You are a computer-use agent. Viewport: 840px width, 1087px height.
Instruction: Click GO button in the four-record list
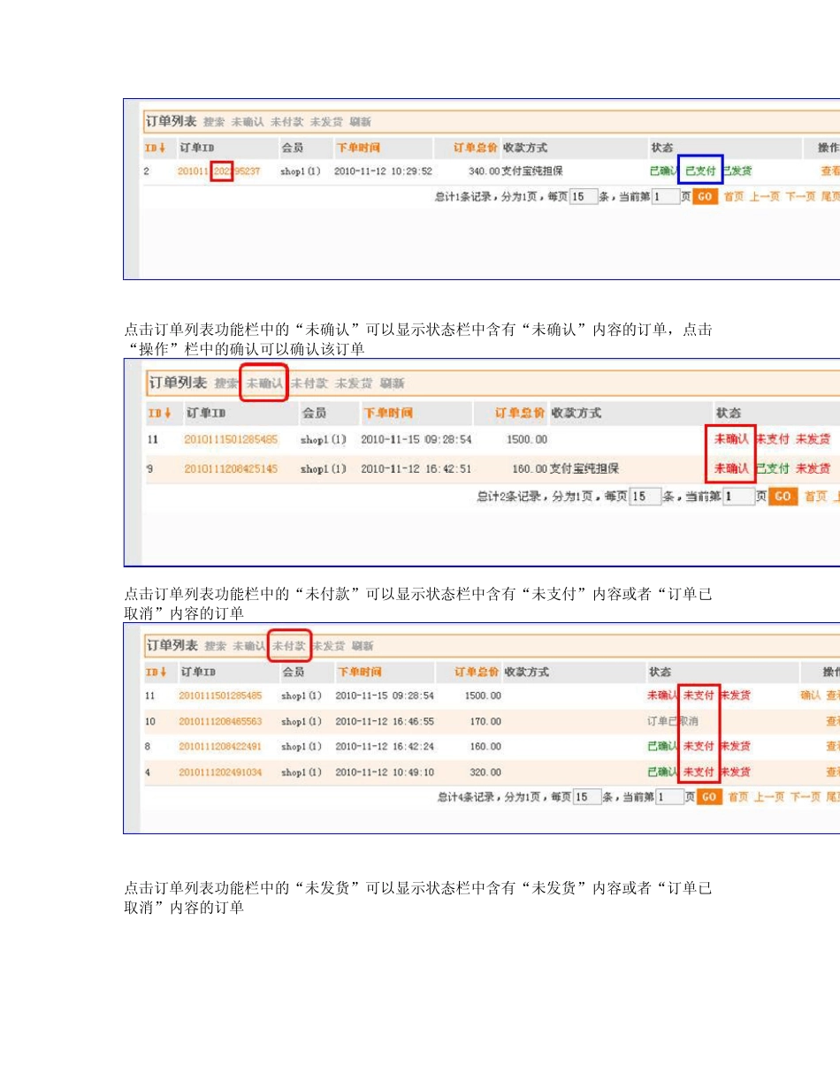pyautogui.click(x=709, y=797)
